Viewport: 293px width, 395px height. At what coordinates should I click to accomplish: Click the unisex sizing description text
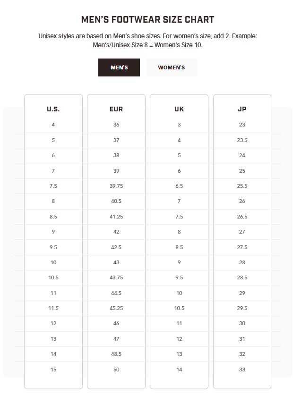147,41
